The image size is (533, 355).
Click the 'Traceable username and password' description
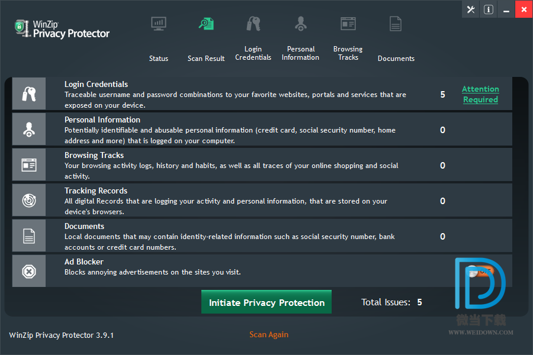235,100
